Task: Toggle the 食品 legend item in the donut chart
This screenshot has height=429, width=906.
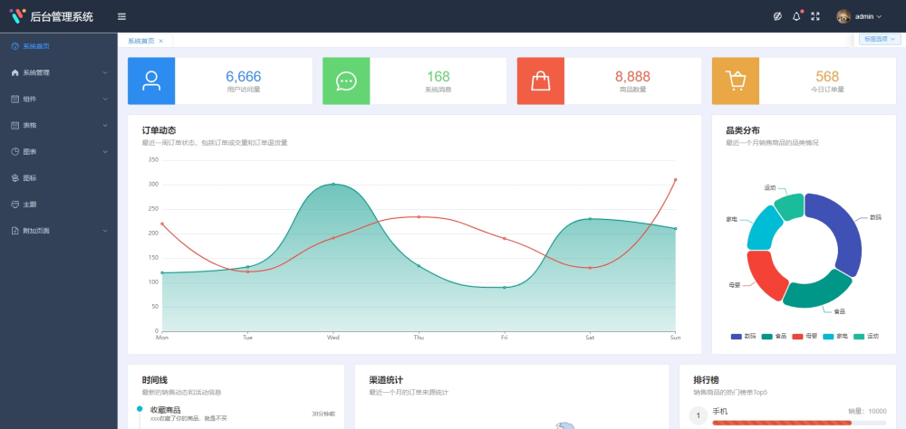Action: (774, 336)
